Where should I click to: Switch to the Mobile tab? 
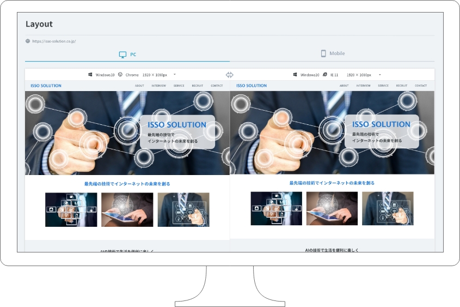332,53
